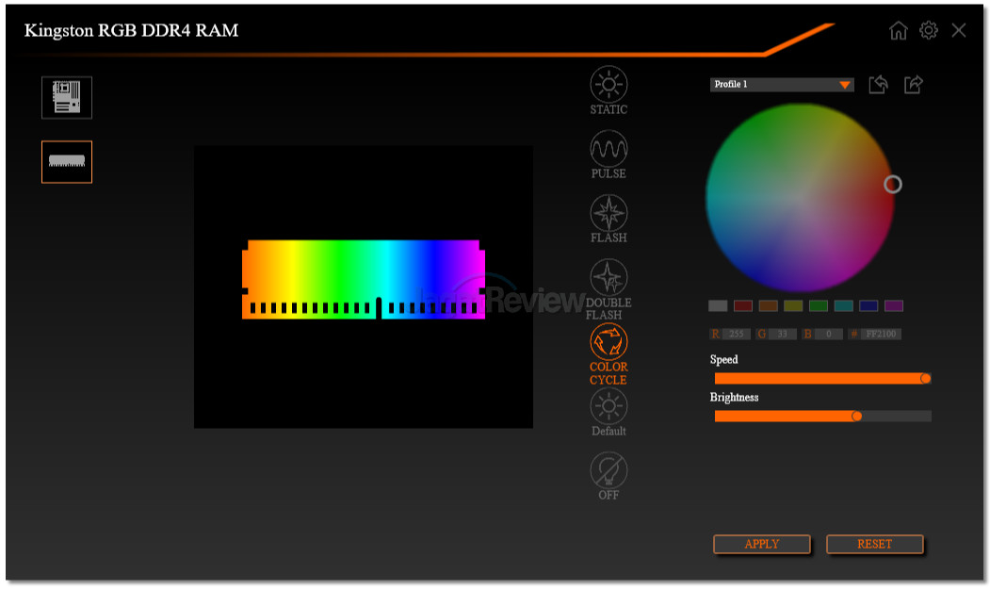Click the Brightness slider handle

point(857,417)
